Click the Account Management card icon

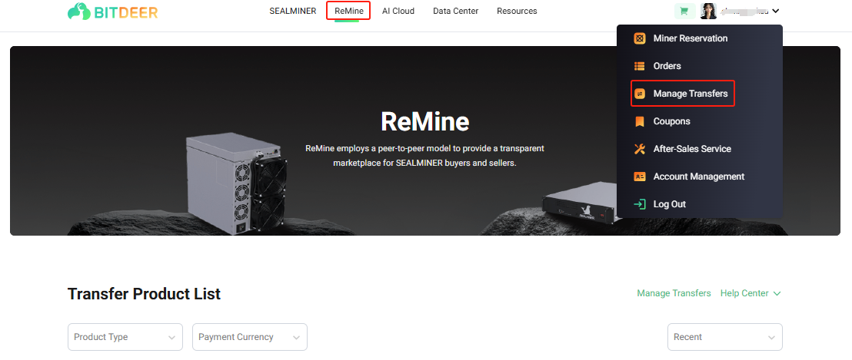coord(640,177)
